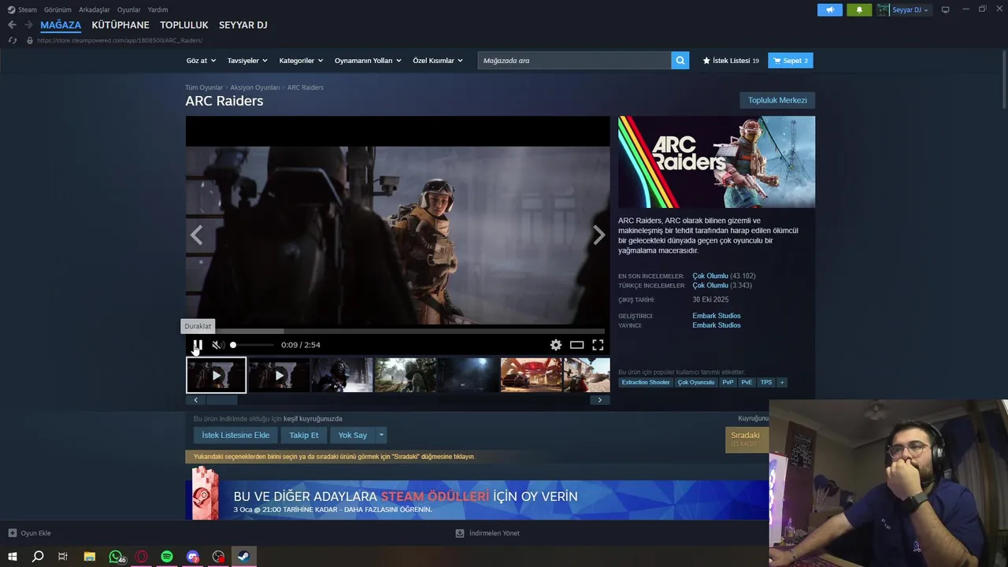
Task: Open Topluluk Merkezi community hub
Action: [777, 100]
